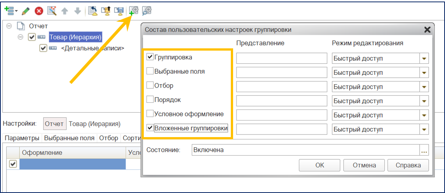The width and height of the screenshot is (445, 193).
Task: Click the gear icon with the magnifier
Action: click(x=147, y=11)
